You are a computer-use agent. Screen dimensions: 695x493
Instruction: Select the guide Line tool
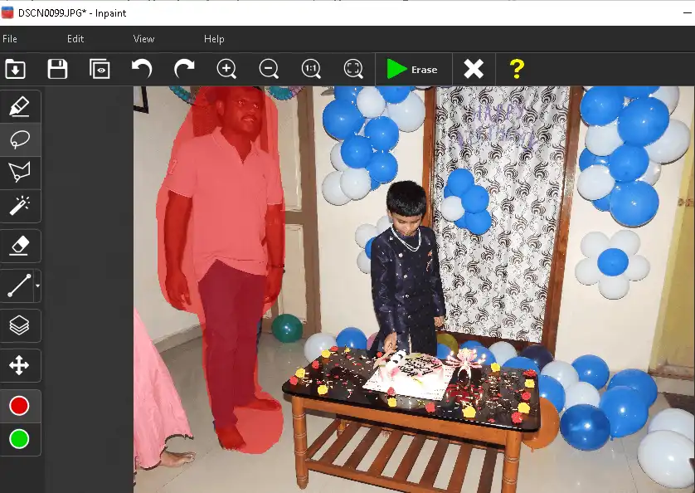point(18,286)
